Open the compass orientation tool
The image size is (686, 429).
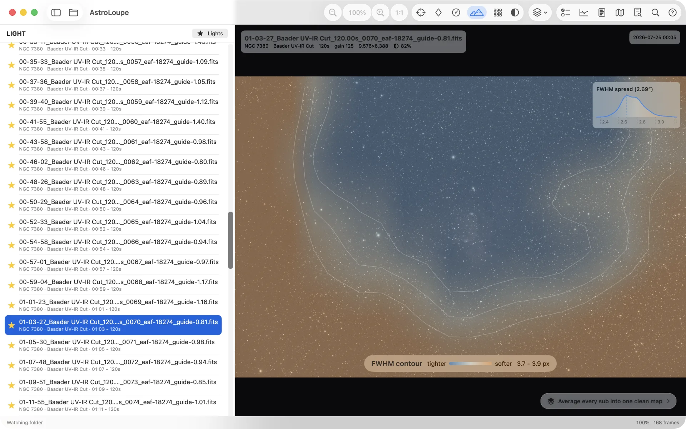click(x=456, y=13)
